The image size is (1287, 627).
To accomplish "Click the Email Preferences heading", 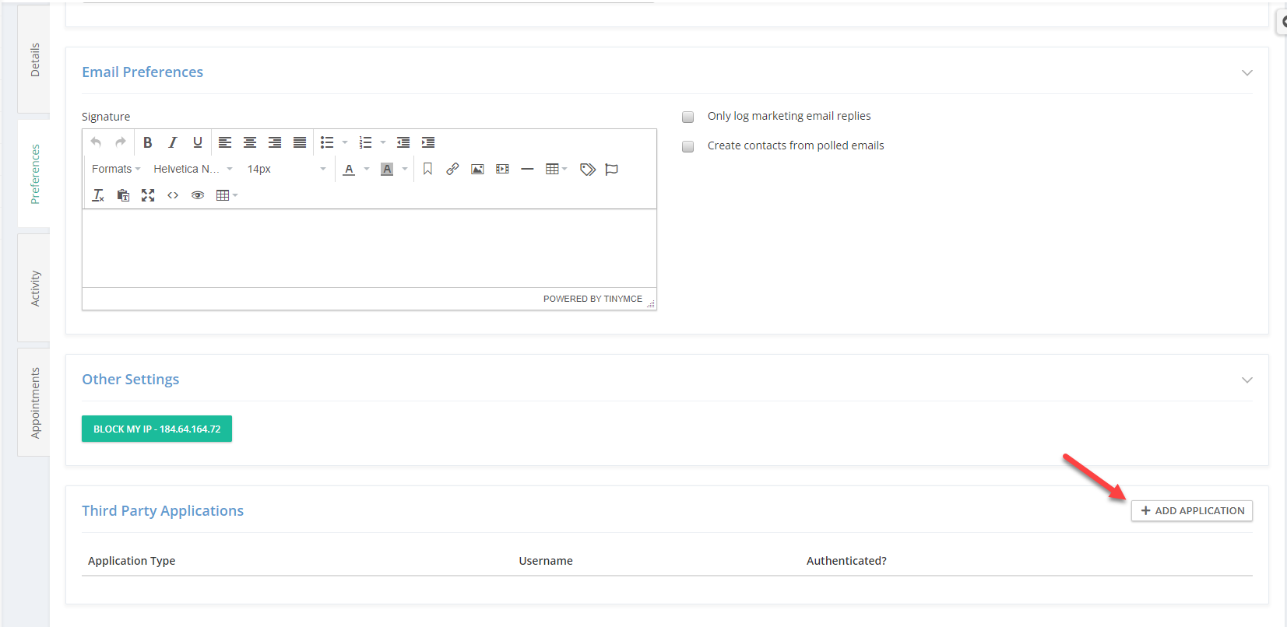I will coord(142,72).
